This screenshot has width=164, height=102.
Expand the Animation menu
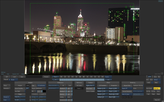pyautogui.click(x=7, y=88)
